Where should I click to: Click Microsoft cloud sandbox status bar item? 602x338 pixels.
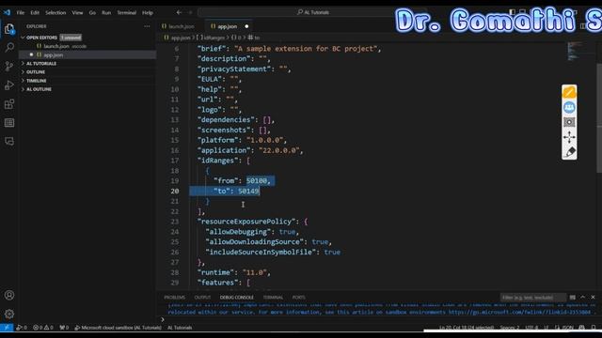tap(119, 328)
